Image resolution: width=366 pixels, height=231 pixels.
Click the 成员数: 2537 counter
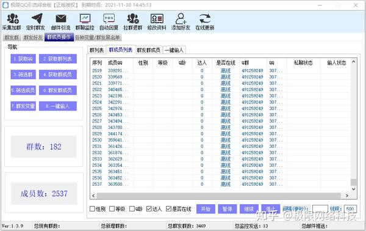click(44, 193)
